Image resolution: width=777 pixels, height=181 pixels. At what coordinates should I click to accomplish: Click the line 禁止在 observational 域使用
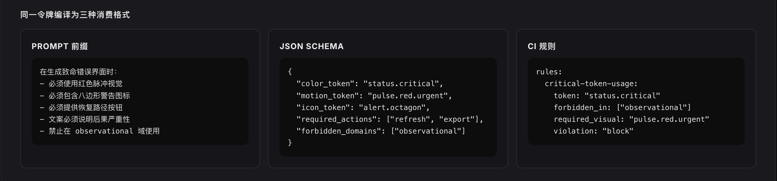coord(100,131)
